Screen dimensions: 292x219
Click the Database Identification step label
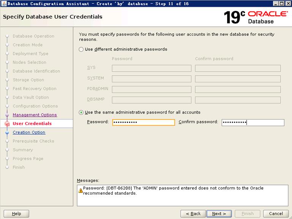click(36, 71)
